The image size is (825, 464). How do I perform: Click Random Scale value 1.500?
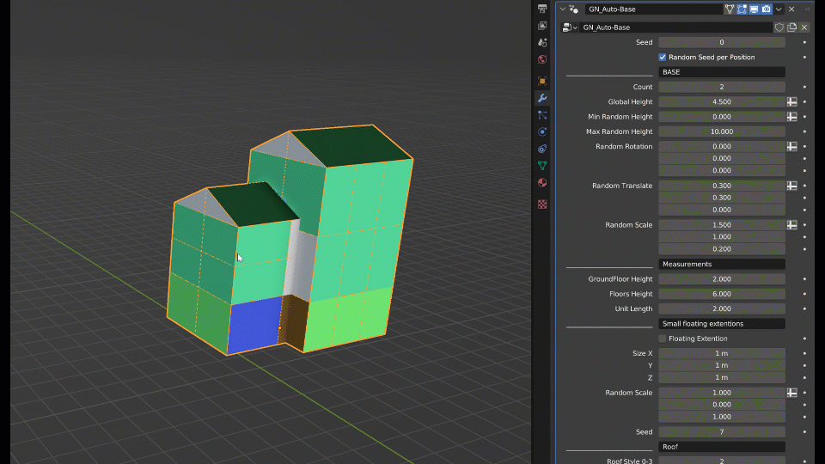722,224
